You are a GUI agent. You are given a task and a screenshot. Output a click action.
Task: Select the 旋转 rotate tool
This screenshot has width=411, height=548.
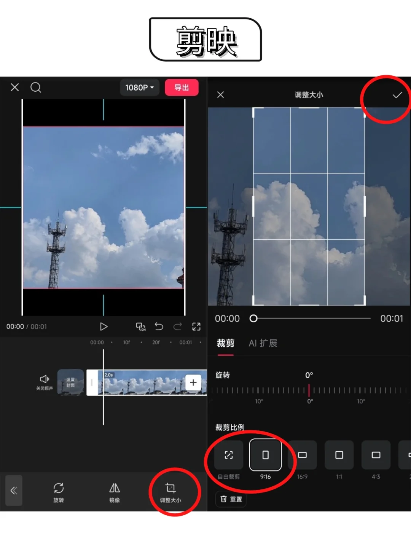pyautogui.click(x=59, y=492)
